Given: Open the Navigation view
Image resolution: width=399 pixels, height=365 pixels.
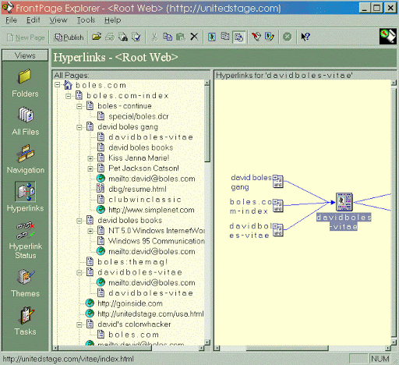Looking at the screenshot, I should 25,159.
